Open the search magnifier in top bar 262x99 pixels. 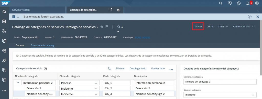click(221, 3)
